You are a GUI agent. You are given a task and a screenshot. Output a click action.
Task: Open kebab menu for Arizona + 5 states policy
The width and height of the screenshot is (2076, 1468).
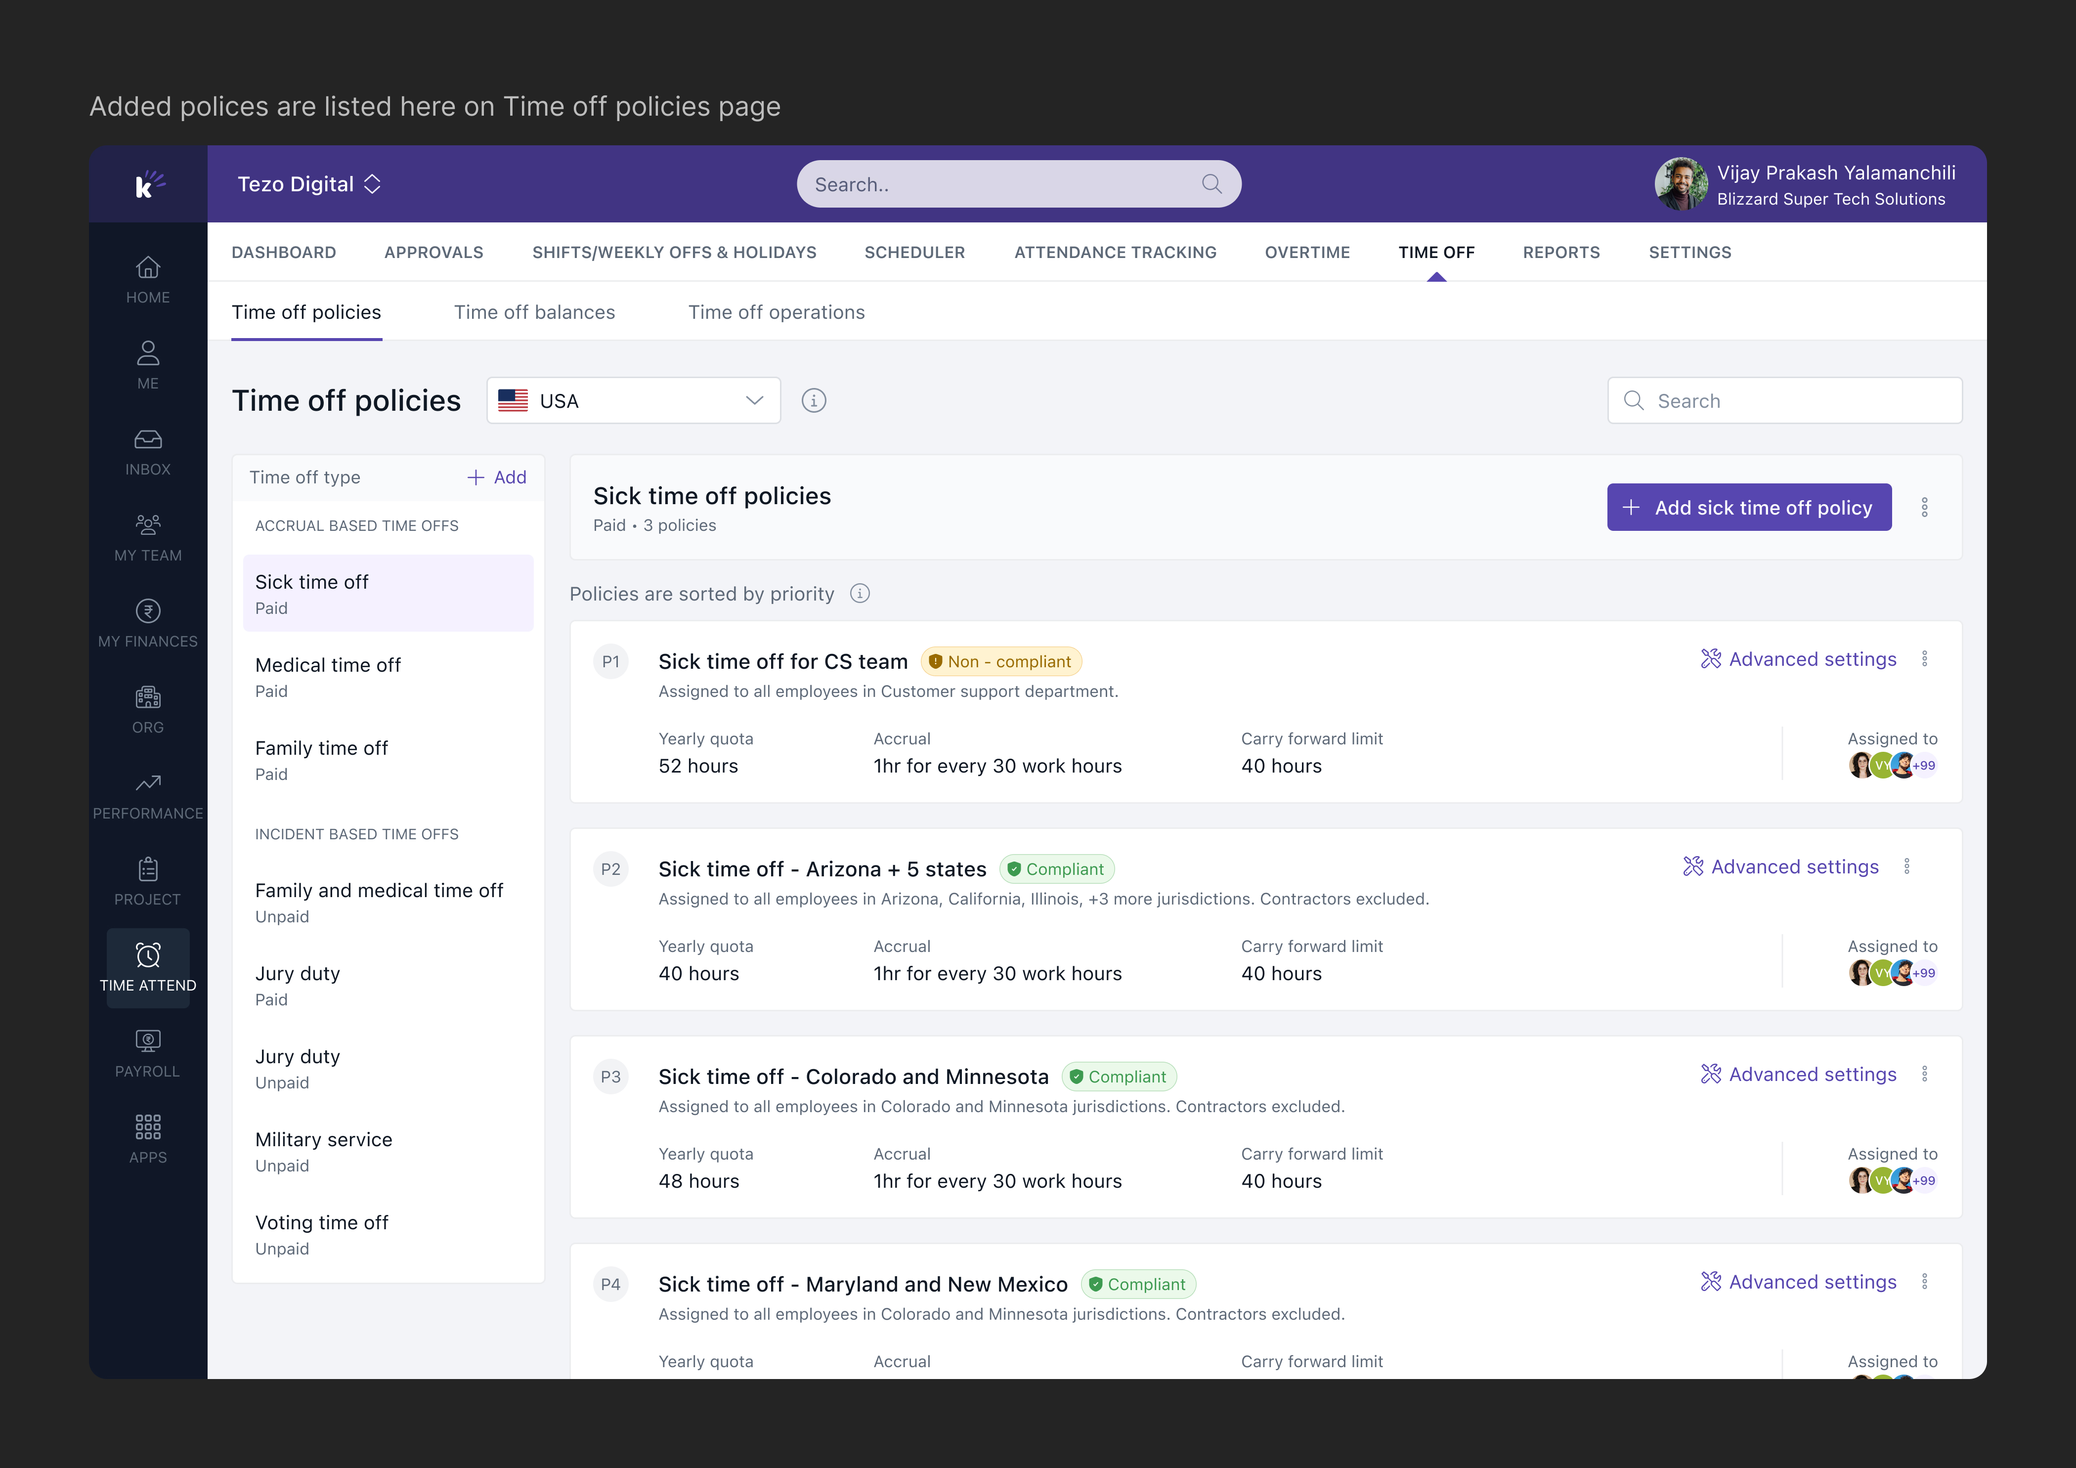[1907, 867]
